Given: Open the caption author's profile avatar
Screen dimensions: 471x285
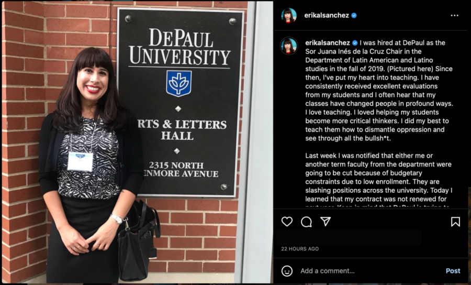Looking at the screenshot, I should [289, 46].
